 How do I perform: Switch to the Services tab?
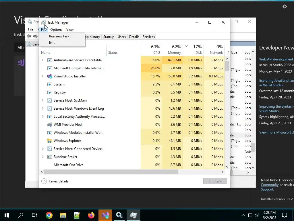149,37
